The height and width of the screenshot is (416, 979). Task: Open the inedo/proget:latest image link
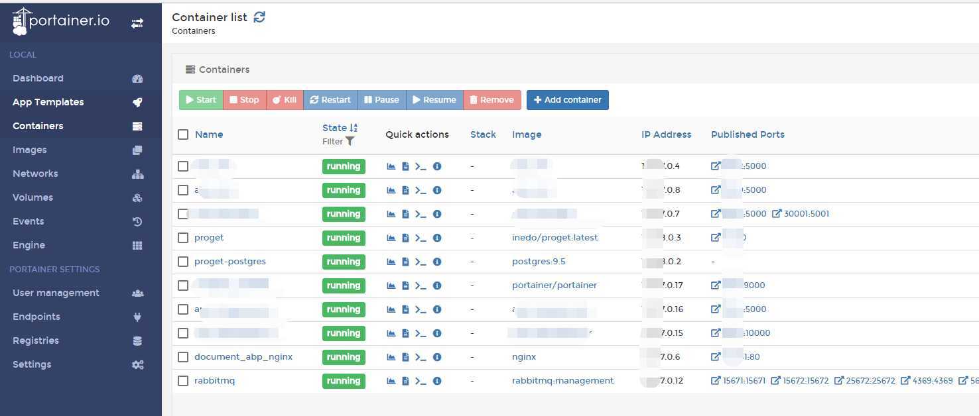tap(555, 238)
